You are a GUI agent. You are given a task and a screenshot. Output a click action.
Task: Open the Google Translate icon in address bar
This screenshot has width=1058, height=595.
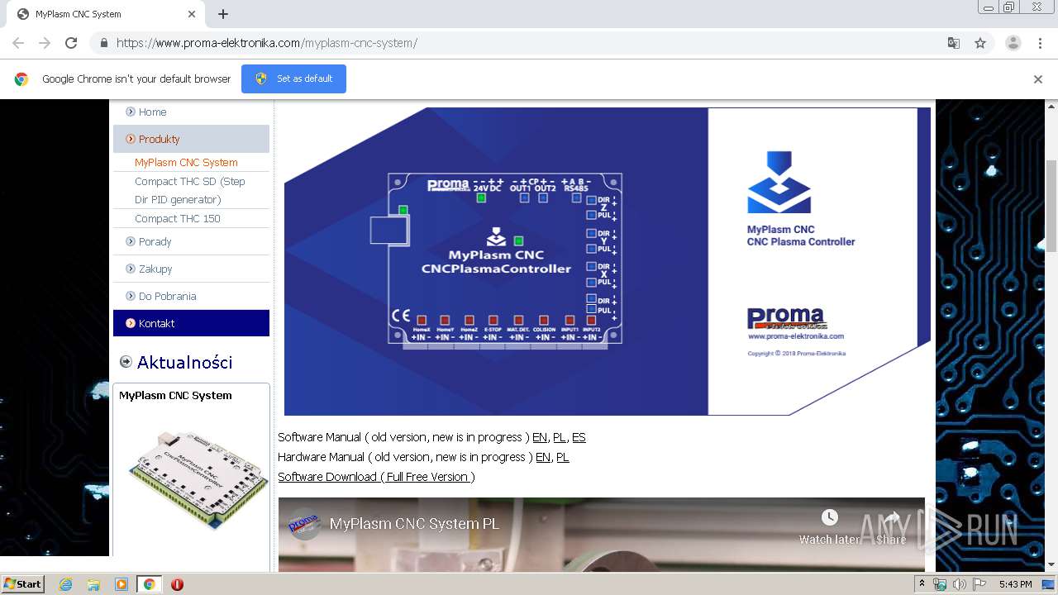[x=953, y=43]
